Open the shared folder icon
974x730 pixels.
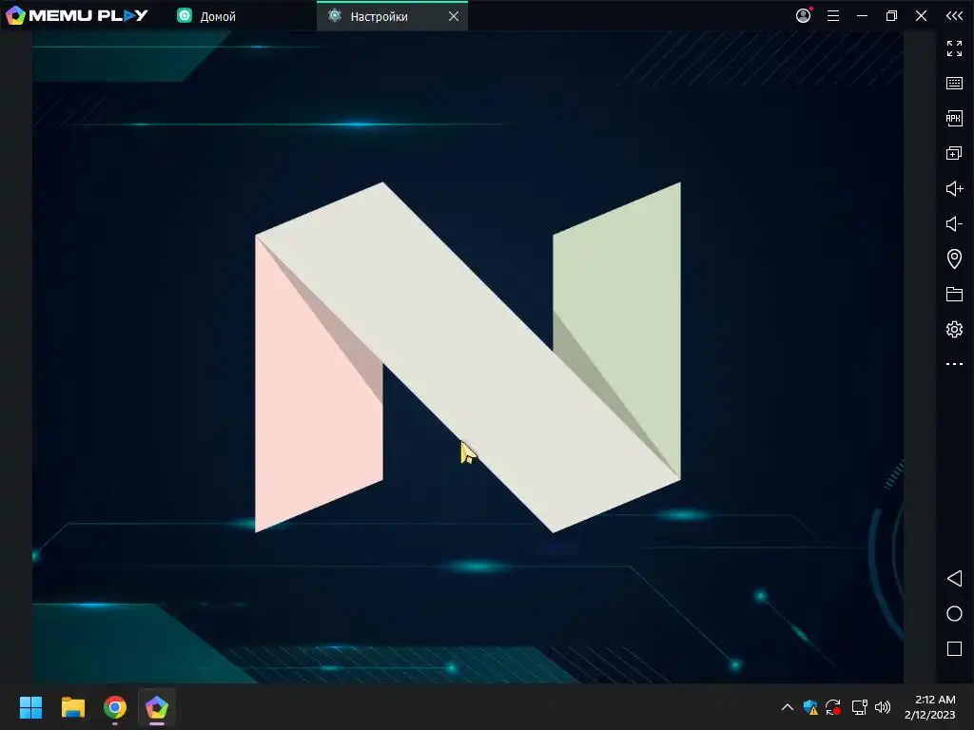[954, 295]
